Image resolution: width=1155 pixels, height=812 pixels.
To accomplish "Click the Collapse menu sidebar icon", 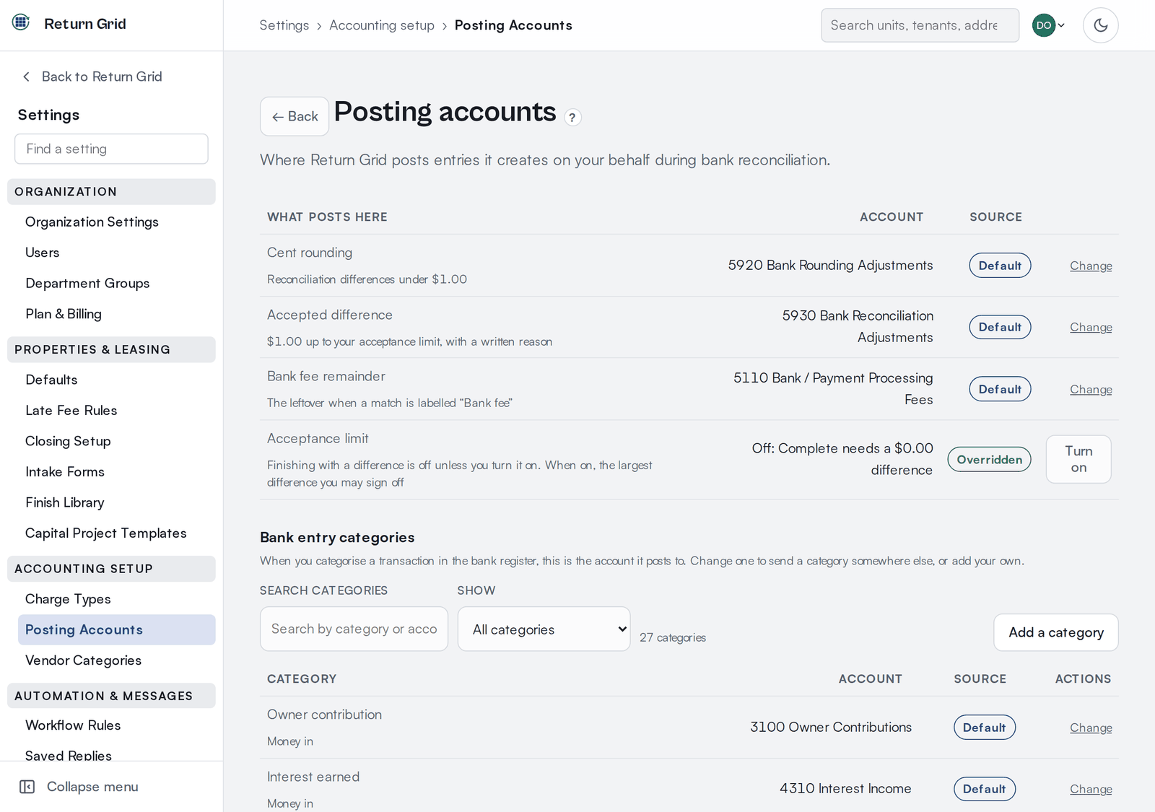I will (27, 787).
